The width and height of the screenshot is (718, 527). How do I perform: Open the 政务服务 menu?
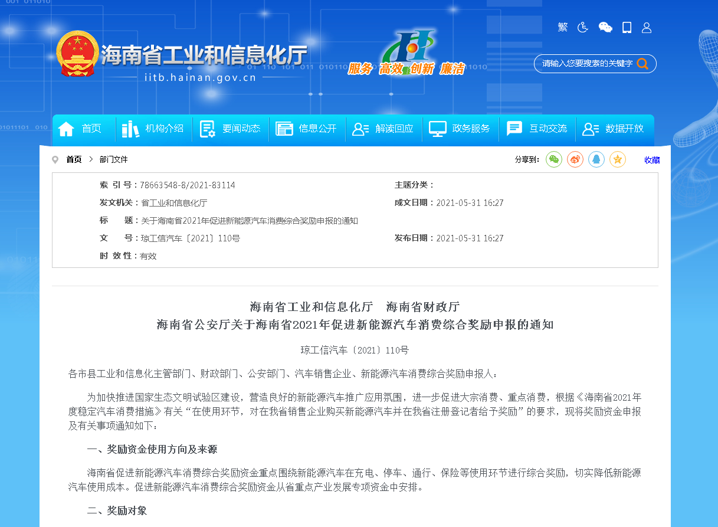click(460, 129)
